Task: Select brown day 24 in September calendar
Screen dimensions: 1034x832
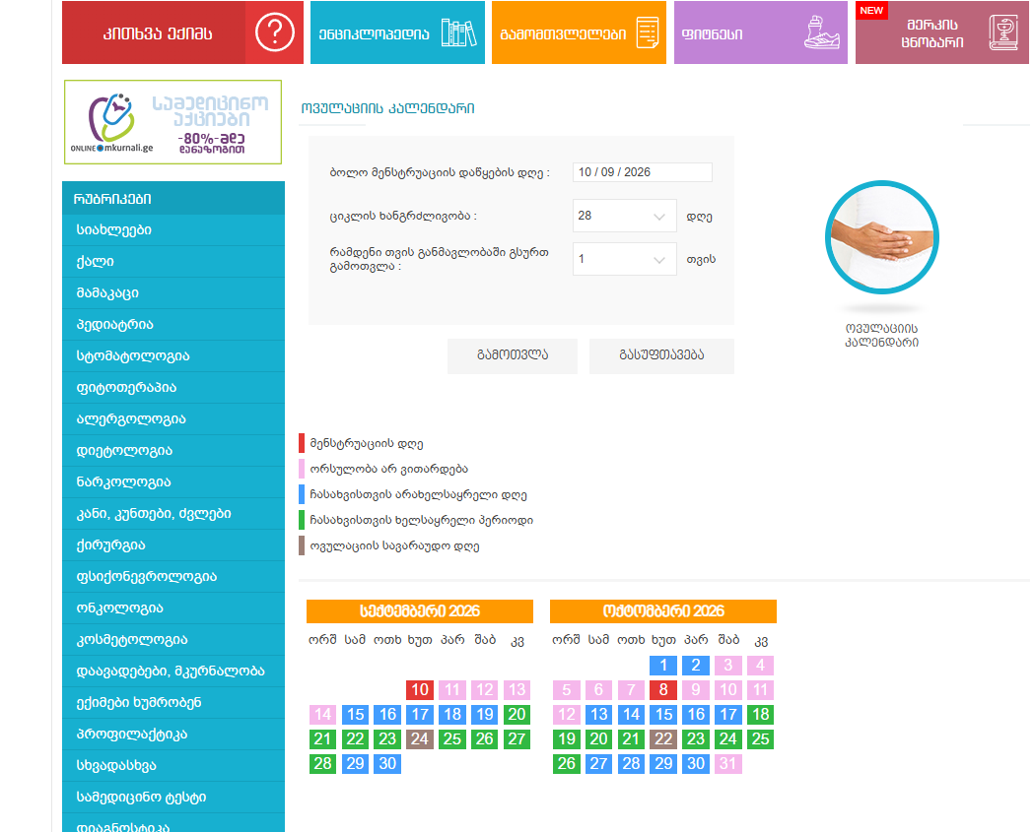Action: [420, 739]
